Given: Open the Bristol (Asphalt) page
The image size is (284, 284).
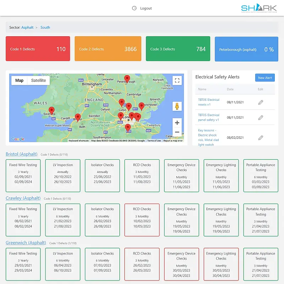Looking at the screenshot, I should [x=21, y=154].
